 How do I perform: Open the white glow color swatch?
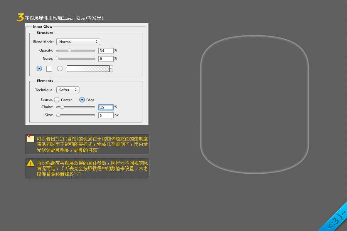(49, 69)
